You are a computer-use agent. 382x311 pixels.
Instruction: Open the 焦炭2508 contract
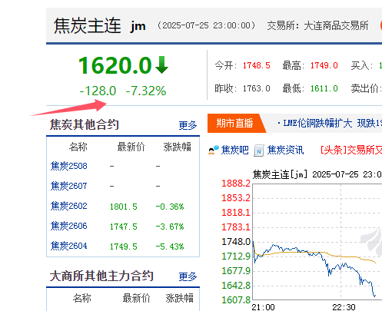tap(68, 166)
